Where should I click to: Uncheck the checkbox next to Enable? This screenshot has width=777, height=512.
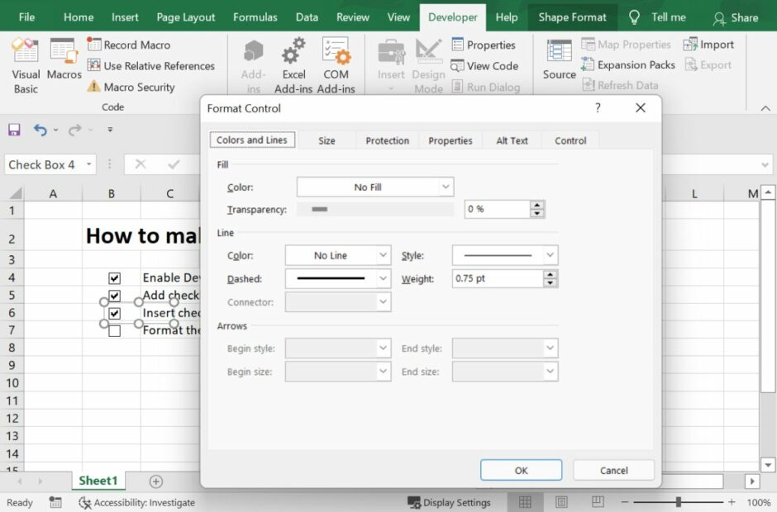pos(113,277)
